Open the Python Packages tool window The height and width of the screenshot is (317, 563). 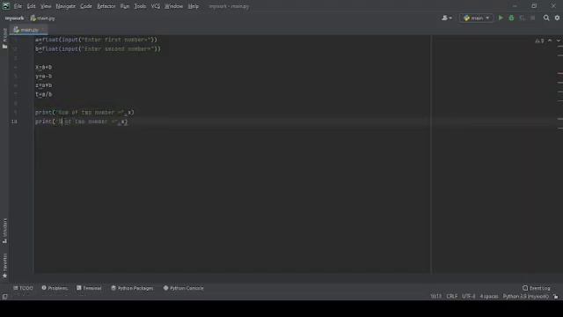coord(132,288)
